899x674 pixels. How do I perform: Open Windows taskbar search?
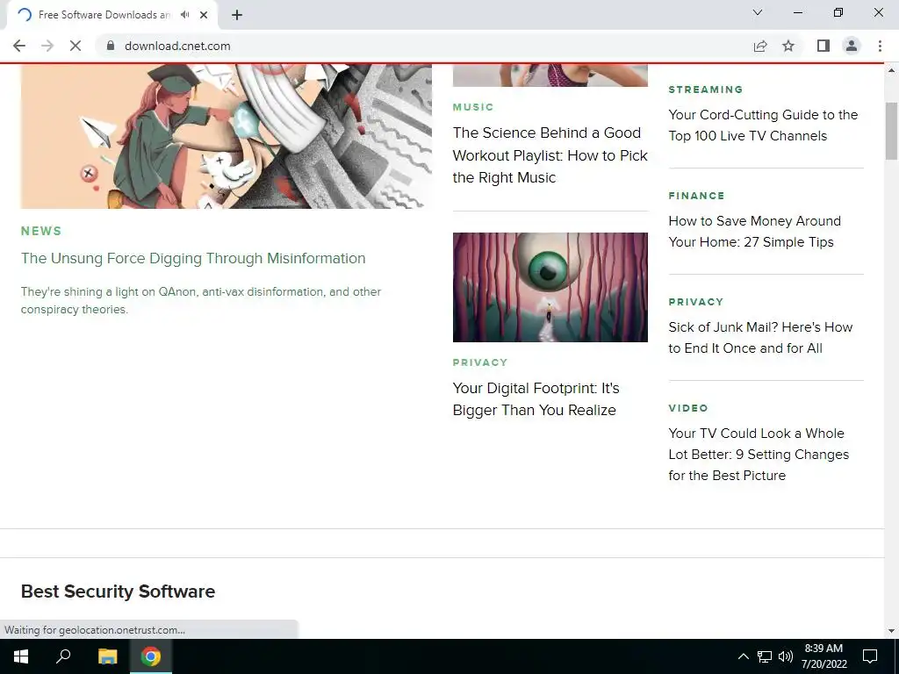(63, 656)
